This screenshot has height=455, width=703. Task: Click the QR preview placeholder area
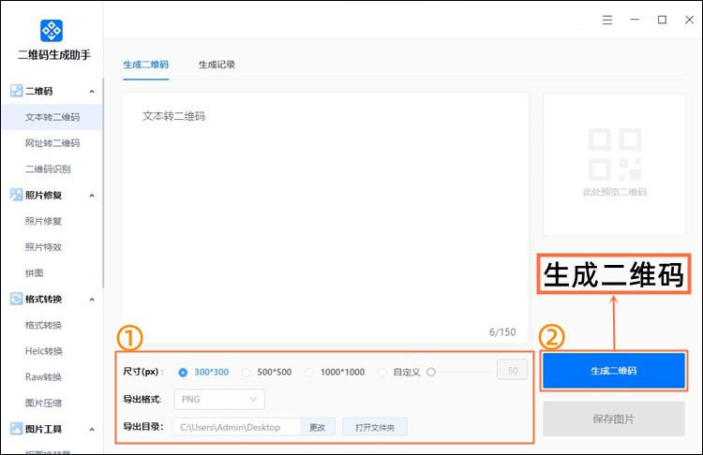point(614,165)
